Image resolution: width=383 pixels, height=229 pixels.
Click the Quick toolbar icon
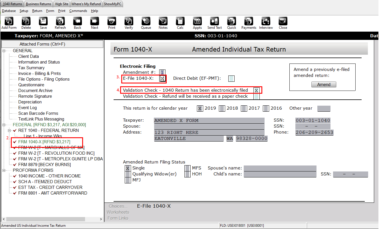click(x=231, y=21)
